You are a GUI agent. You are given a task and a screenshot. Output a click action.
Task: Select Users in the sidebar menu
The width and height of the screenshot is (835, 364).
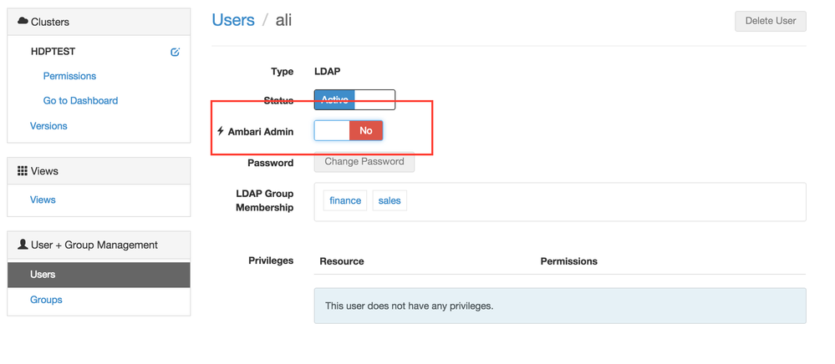43,275
